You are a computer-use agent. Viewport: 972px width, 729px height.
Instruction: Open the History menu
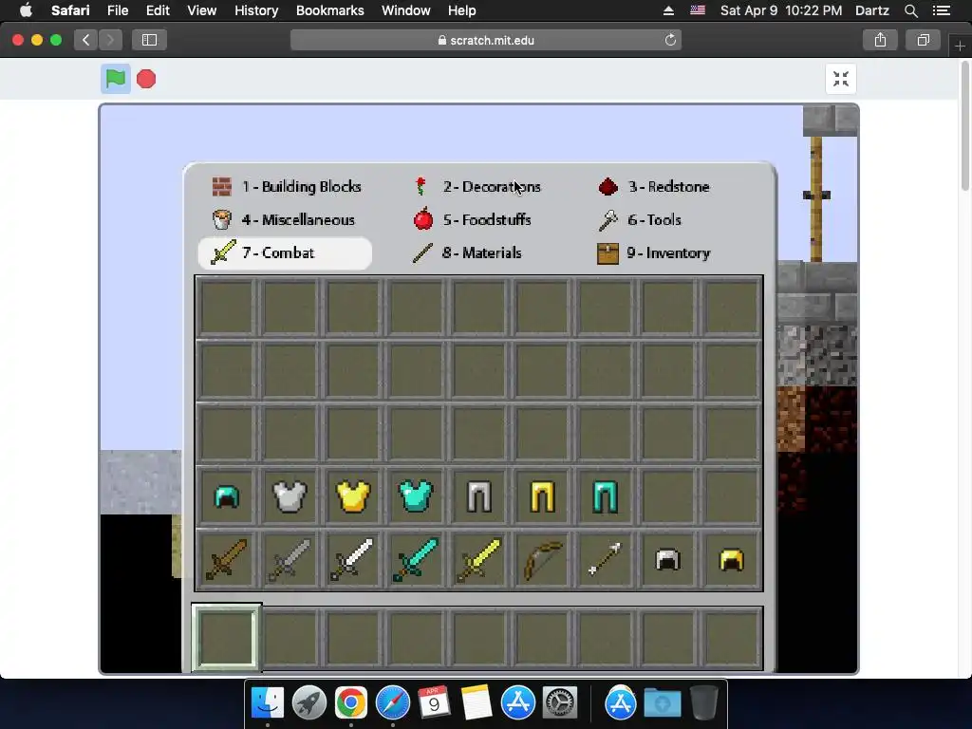click(256, 10)
